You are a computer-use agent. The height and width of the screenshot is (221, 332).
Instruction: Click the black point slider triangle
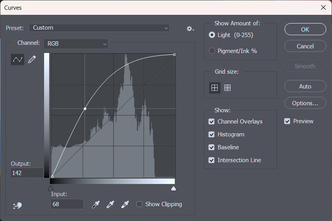51,188
